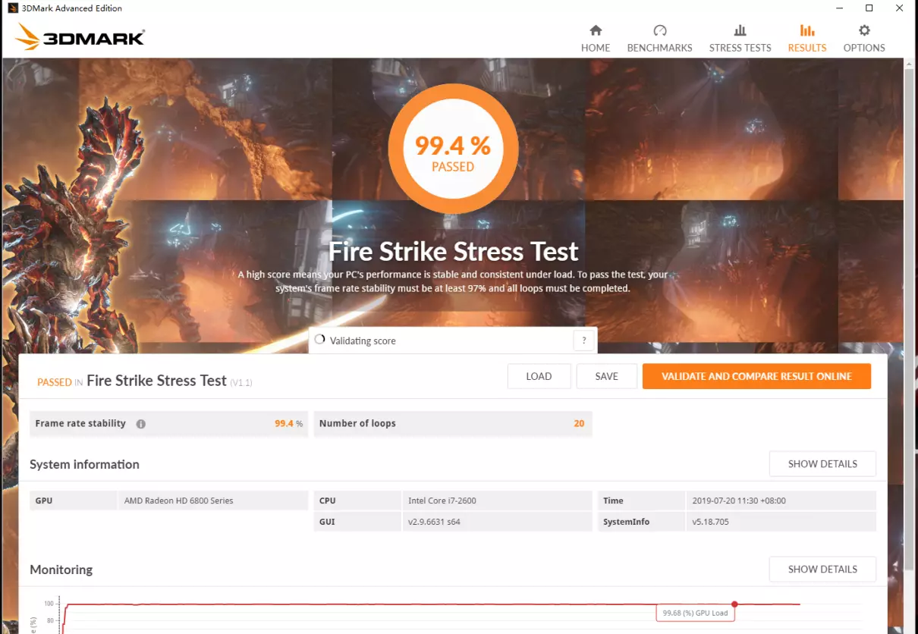The height and width of the screenshot is (634, 918).
Task: Click the 'Monitoring' section heading
Action: 61,570
